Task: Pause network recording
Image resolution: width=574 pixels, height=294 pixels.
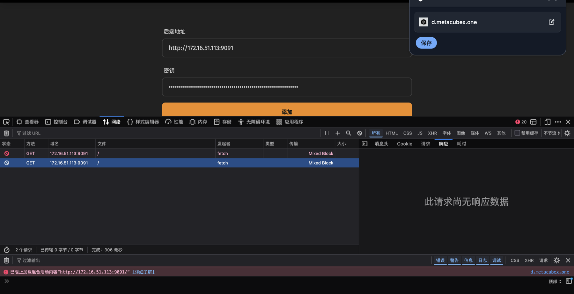Action: [x=327, y=133]
